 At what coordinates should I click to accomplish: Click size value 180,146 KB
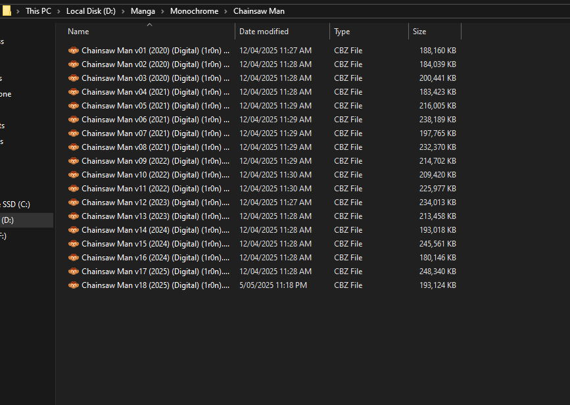pos(438,258)
